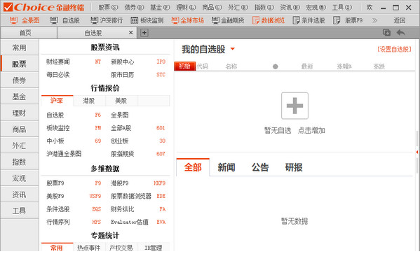Select 常用 in the left sidebar
This screenshot has width=420, height=261.
coord(20,48)
